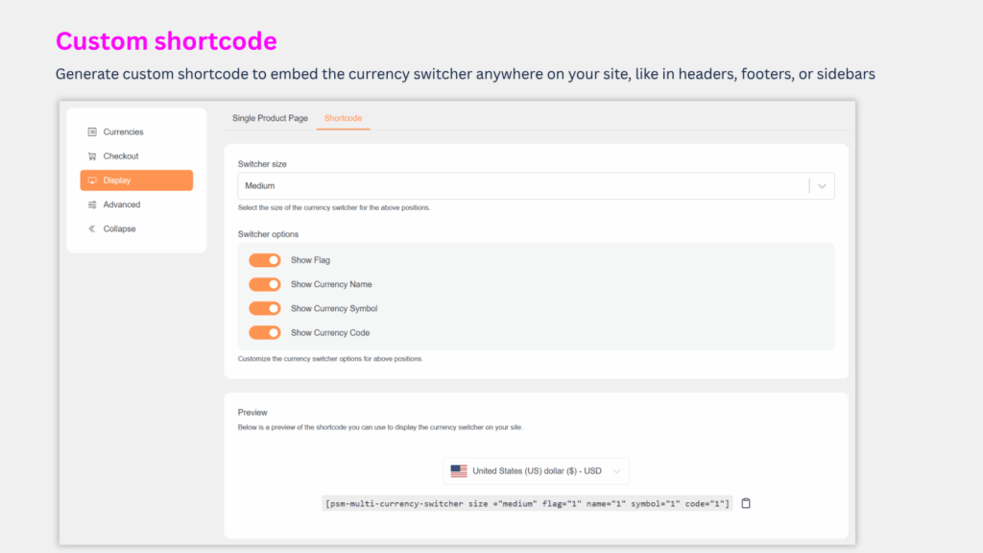Navigate to the Advanced settings page
The height and width of the screenshot is (553, 983).
tap(122, 204)
